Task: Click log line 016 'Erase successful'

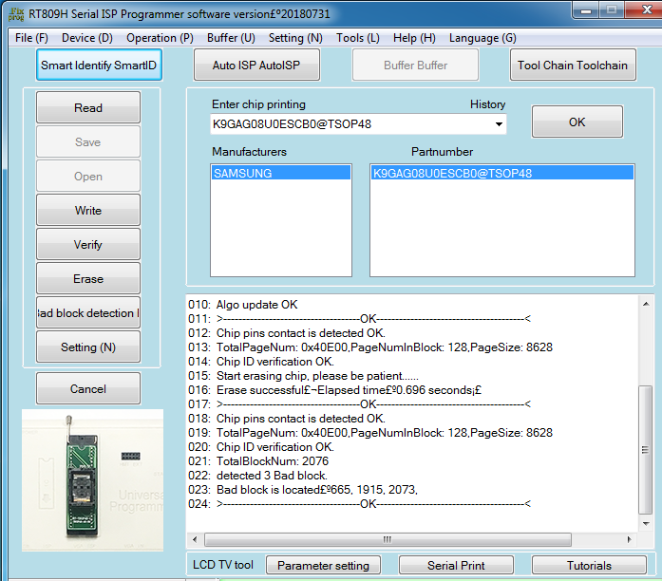Action: 334,390
